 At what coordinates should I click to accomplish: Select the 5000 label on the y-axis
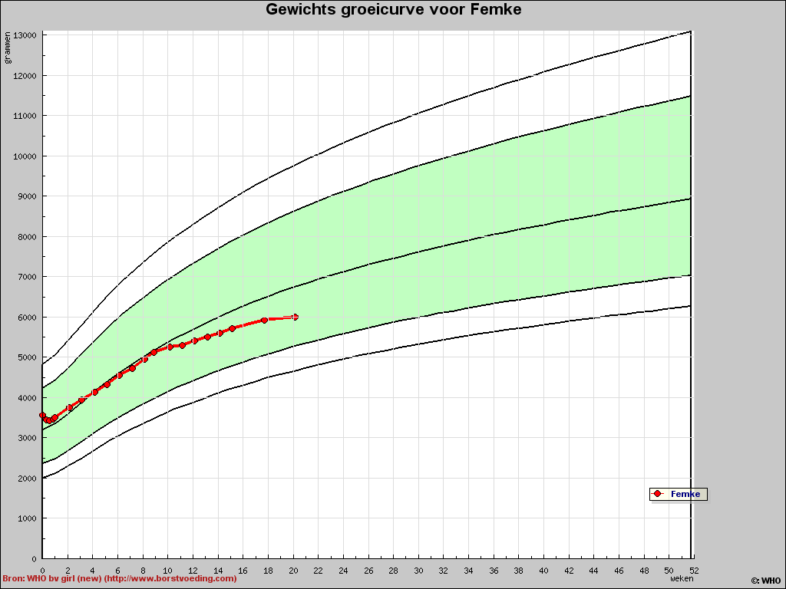27,357
